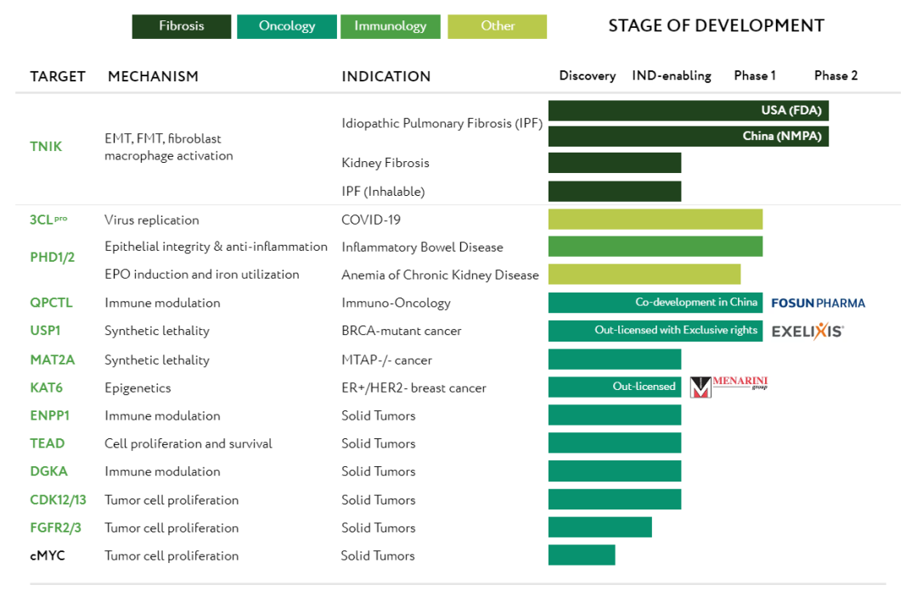The image size is (917, 596).
Task: Select the Out-licensed with Exclusive rights bar
Action: point(655,331)
